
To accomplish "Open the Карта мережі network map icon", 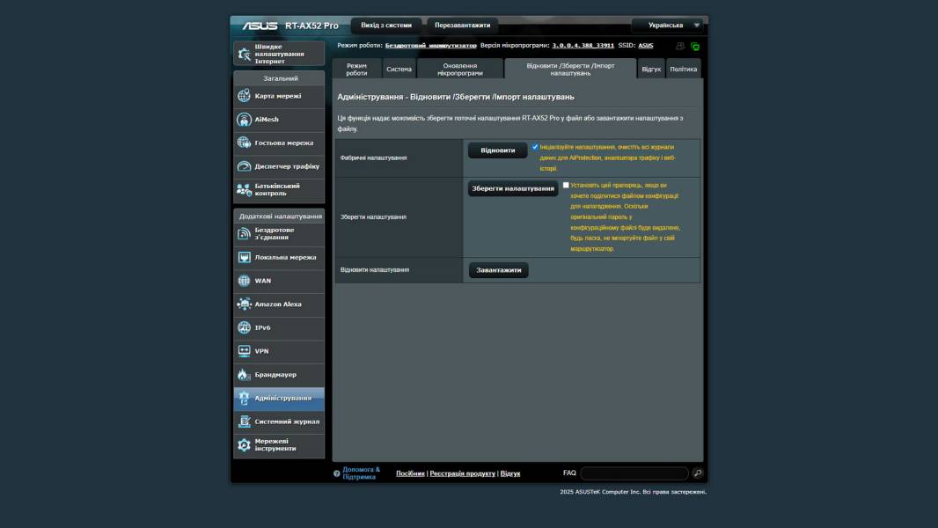I will [x=244, y=96].
